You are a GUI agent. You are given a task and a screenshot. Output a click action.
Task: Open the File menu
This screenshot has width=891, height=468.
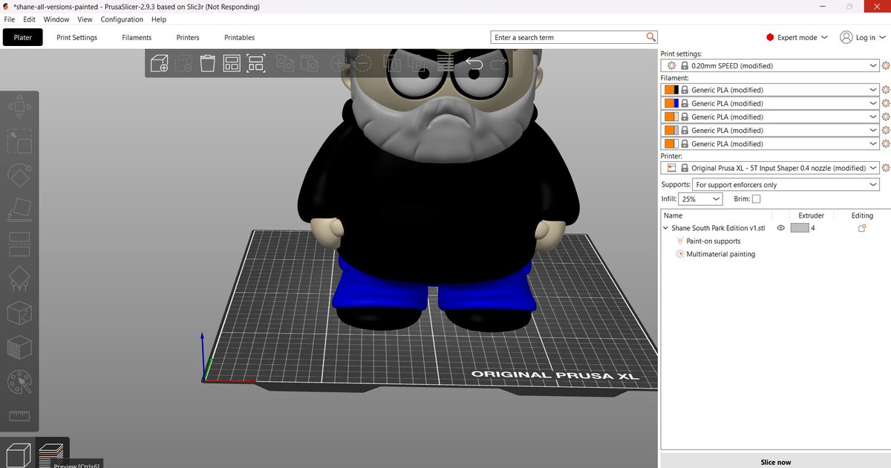[x=10, y=19]
